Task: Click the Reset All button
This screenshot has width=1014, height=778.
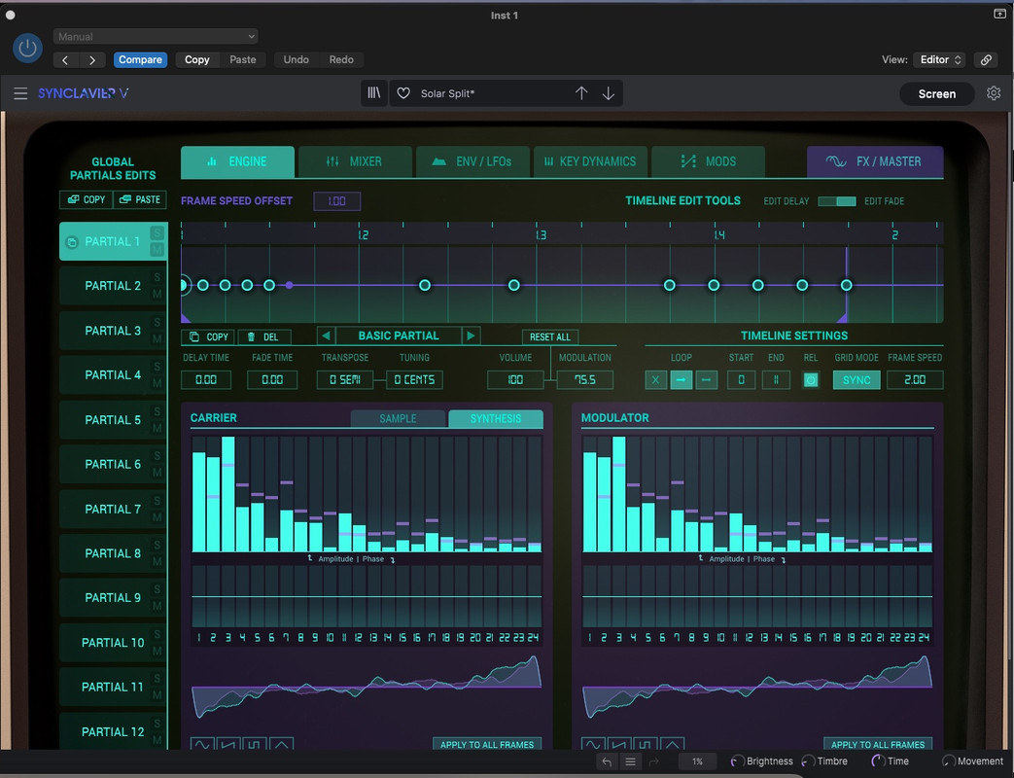Action: pyautogui.click(x=550, y=336)
